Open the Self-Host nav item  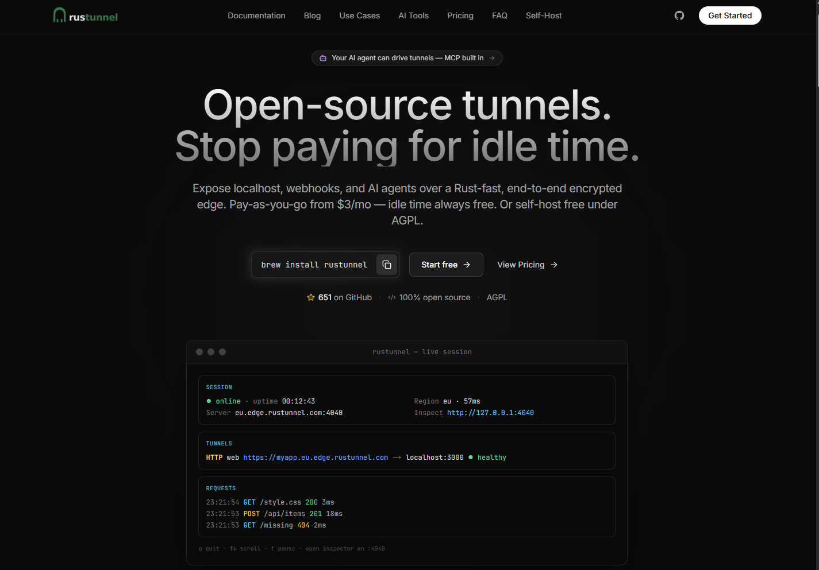click(544, 15)
